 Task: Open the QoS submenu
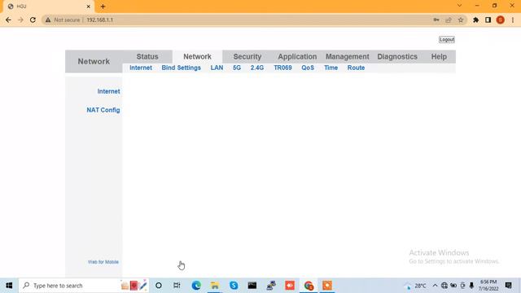point(308,68)
